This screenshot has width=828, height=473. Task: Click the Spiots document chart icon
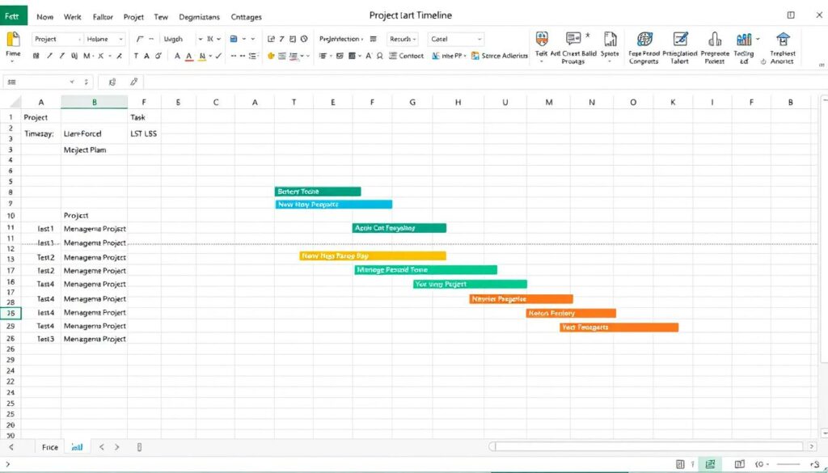pos(610,39)
